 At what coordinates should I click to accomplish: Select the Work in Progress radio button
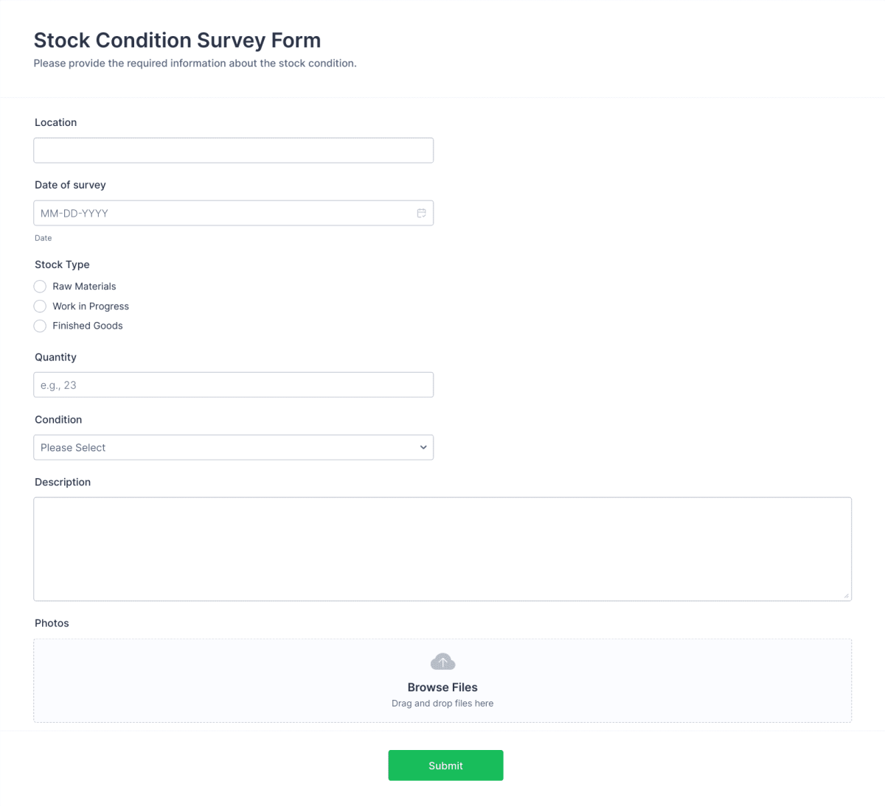(40, 306)
